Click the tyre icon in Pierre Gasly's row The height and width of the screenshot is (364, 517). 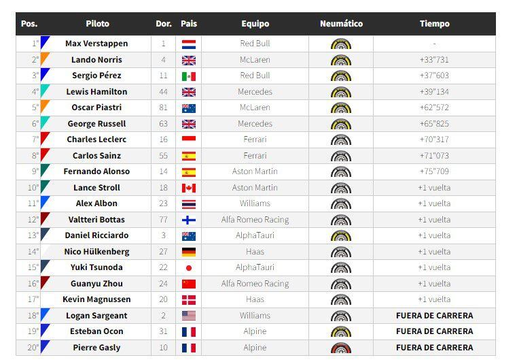340,348
